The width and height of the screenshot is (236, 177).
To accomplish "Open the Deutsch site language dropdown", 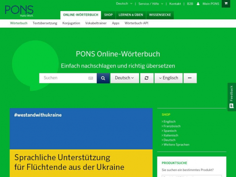I will coord(124,4).
